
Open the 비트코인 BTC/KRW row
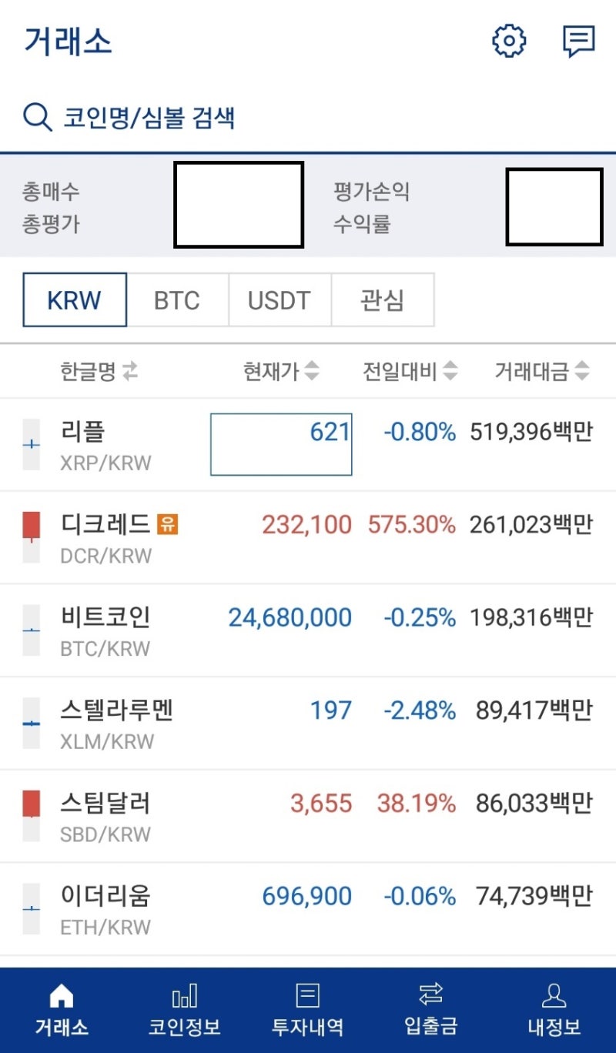pyautogui.click(x=308, y=630)
